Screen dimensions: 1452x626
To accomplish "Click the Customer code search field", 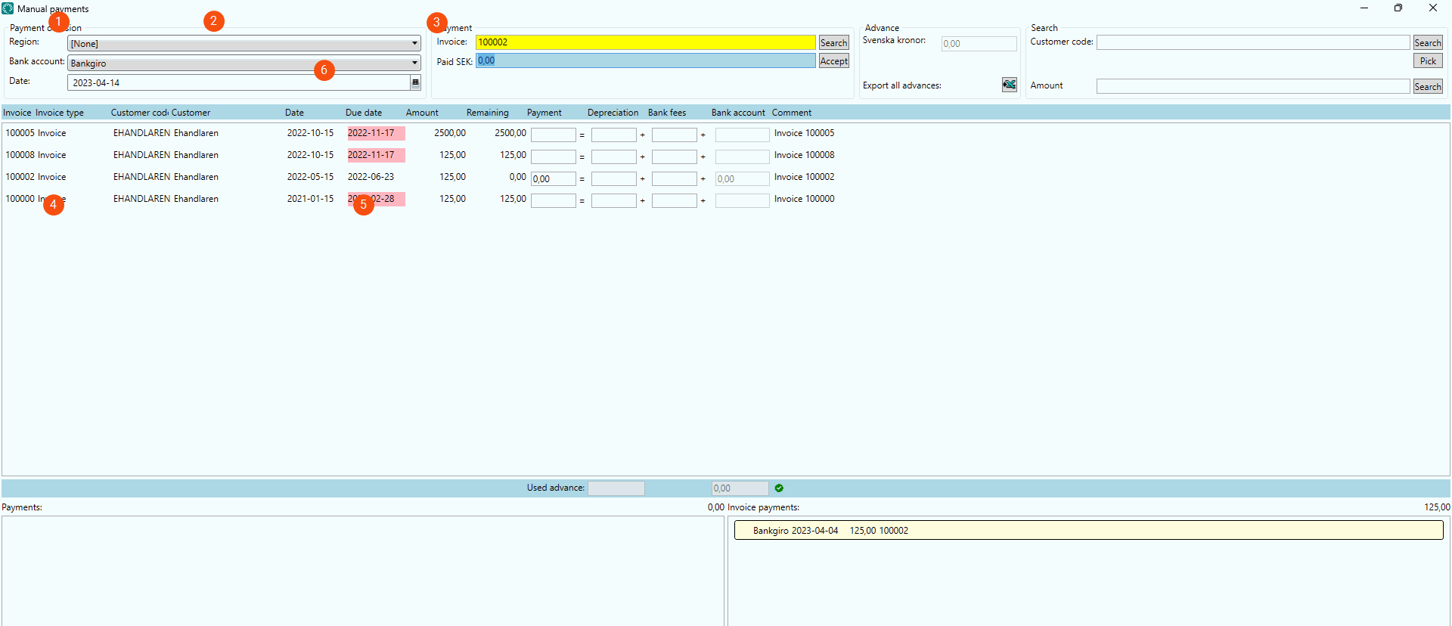I will pos(1252,42).
